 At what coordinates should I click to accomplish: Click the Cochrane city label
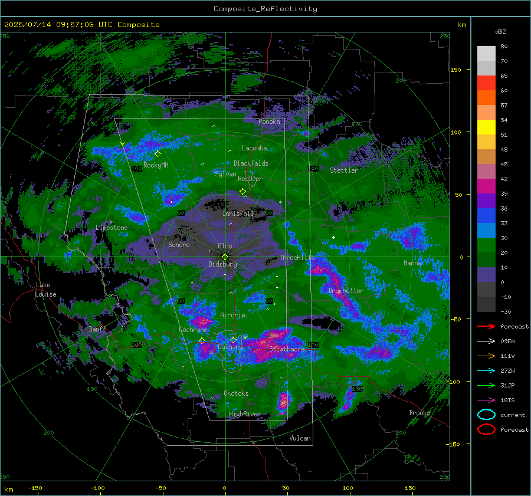click(193, 330)
